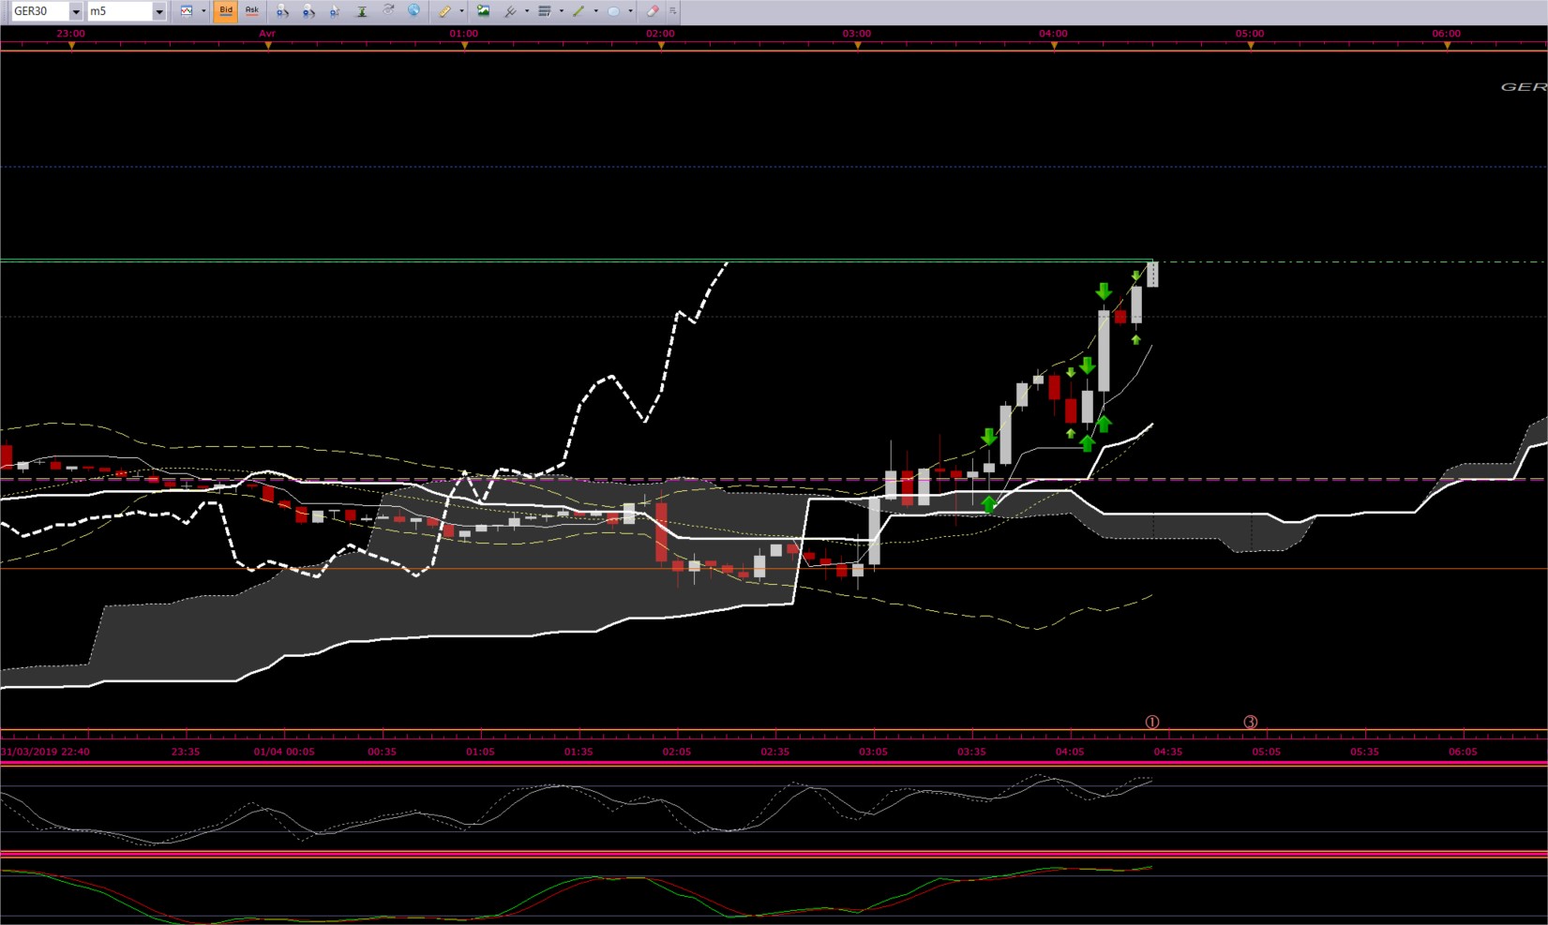This screenshot has height=925, width=1548.
Task: Open the toolbar overflow menu
Action: click(672, 11)
